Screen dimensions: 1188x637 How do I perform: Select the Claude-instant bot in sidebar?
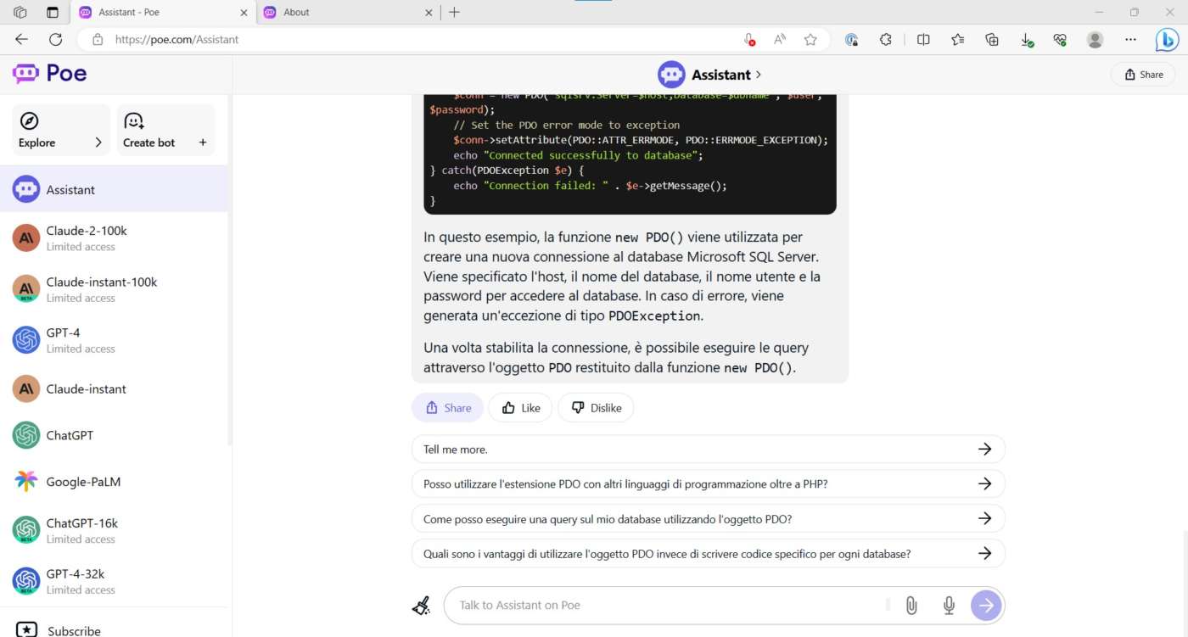(x=115, y=388)
